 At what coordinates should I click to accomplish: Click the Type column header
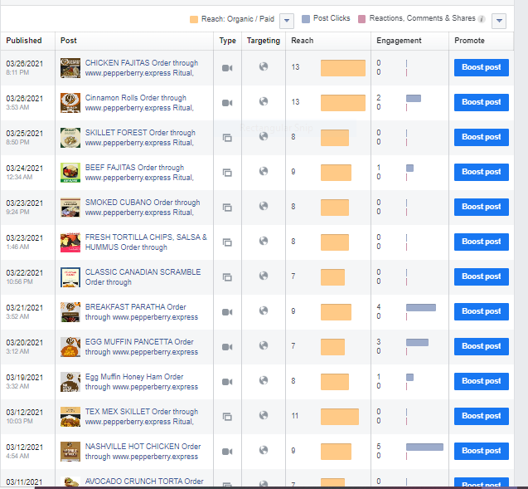tap(228, 41)
